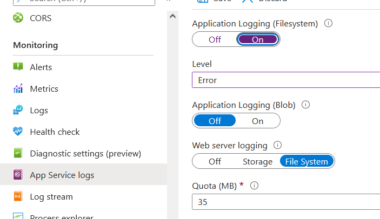Turn Off Application Logging (Filesystem)

coord(215,39)
